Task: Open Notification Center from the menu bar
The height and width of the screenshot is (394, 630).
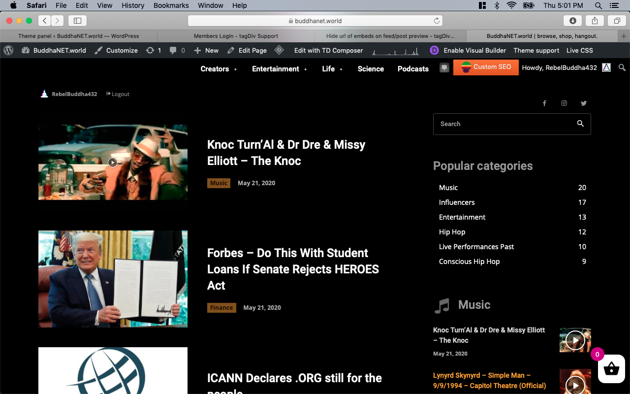Action: point(614,5)
